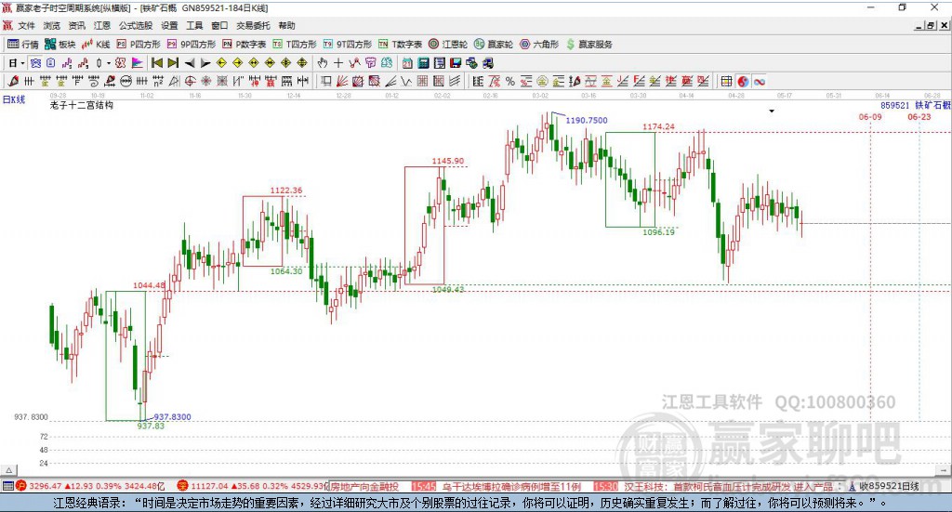Screen dimensions: 952x512
Task: Click the percent % tool icon
Action: click(510, 81)
